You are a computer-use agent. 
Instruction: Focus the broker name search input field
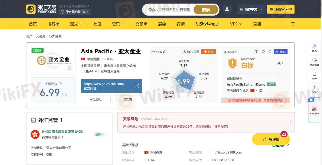(169, 10)
